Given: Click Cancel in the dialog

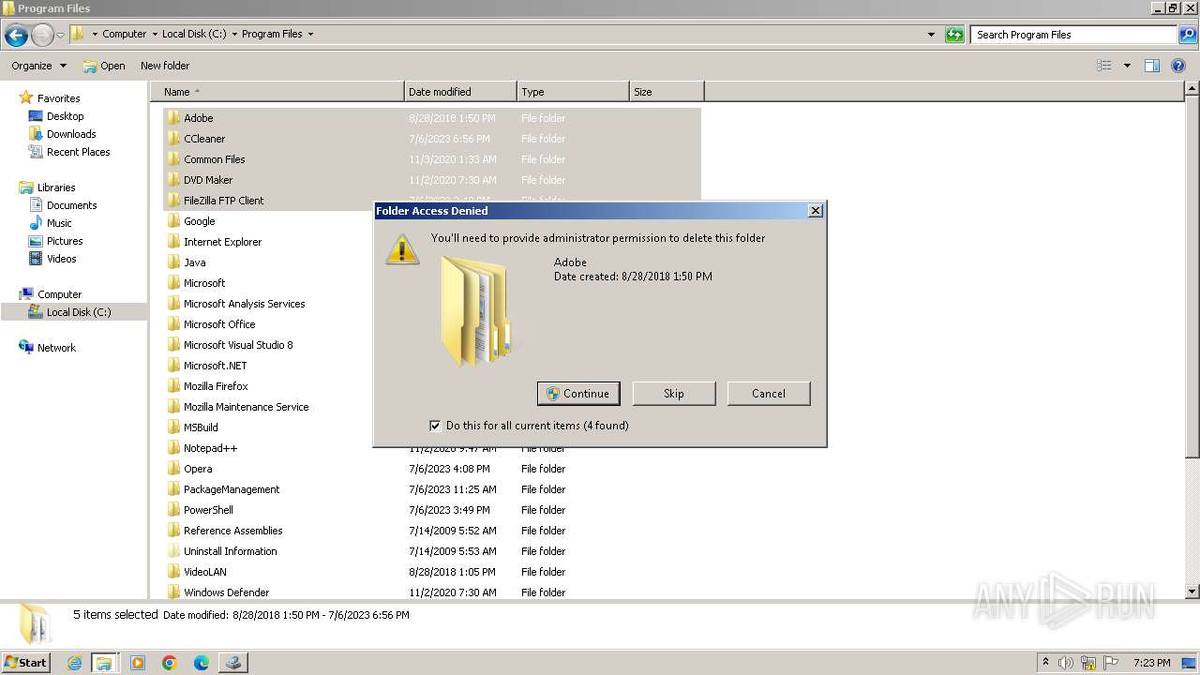Looking at the screenshot, I should pyautogui.click(x=769, y=394).
